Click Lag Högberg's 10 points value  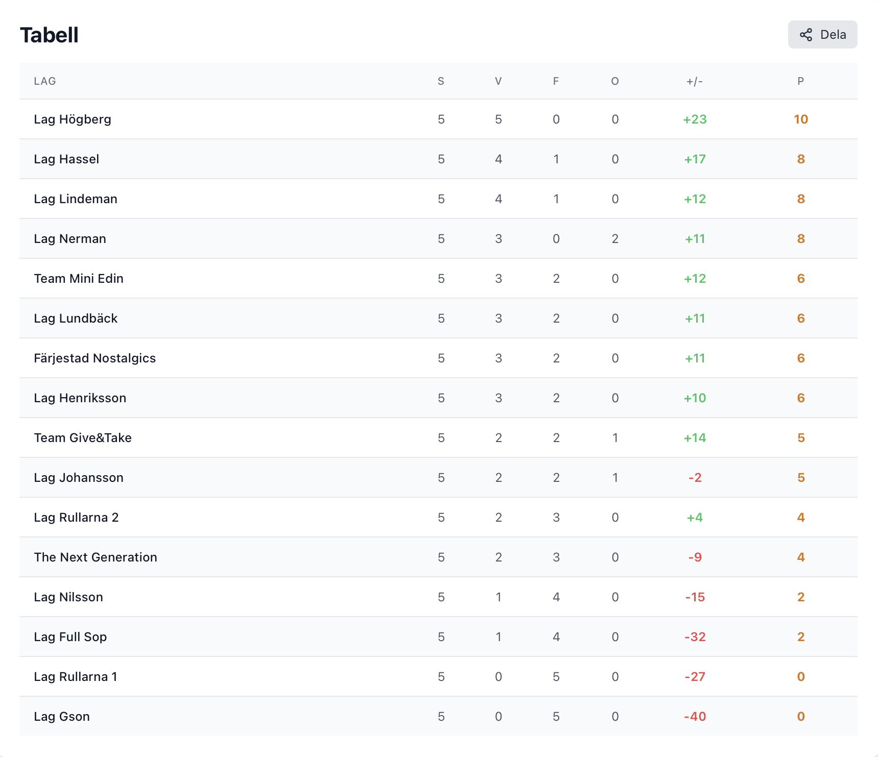coord(801,119)
